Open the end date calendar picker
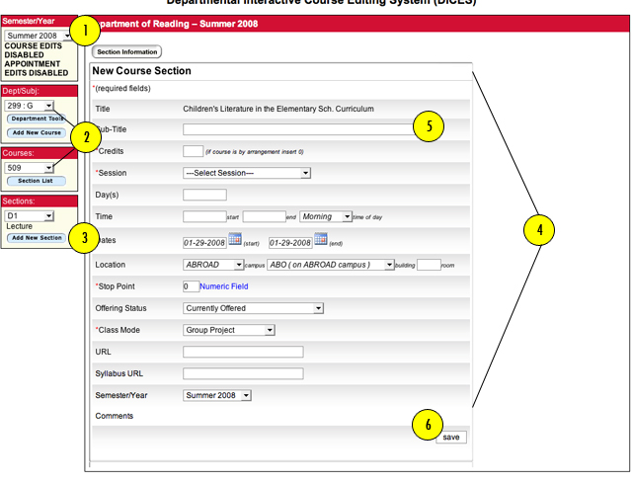 tap(321, 239)
